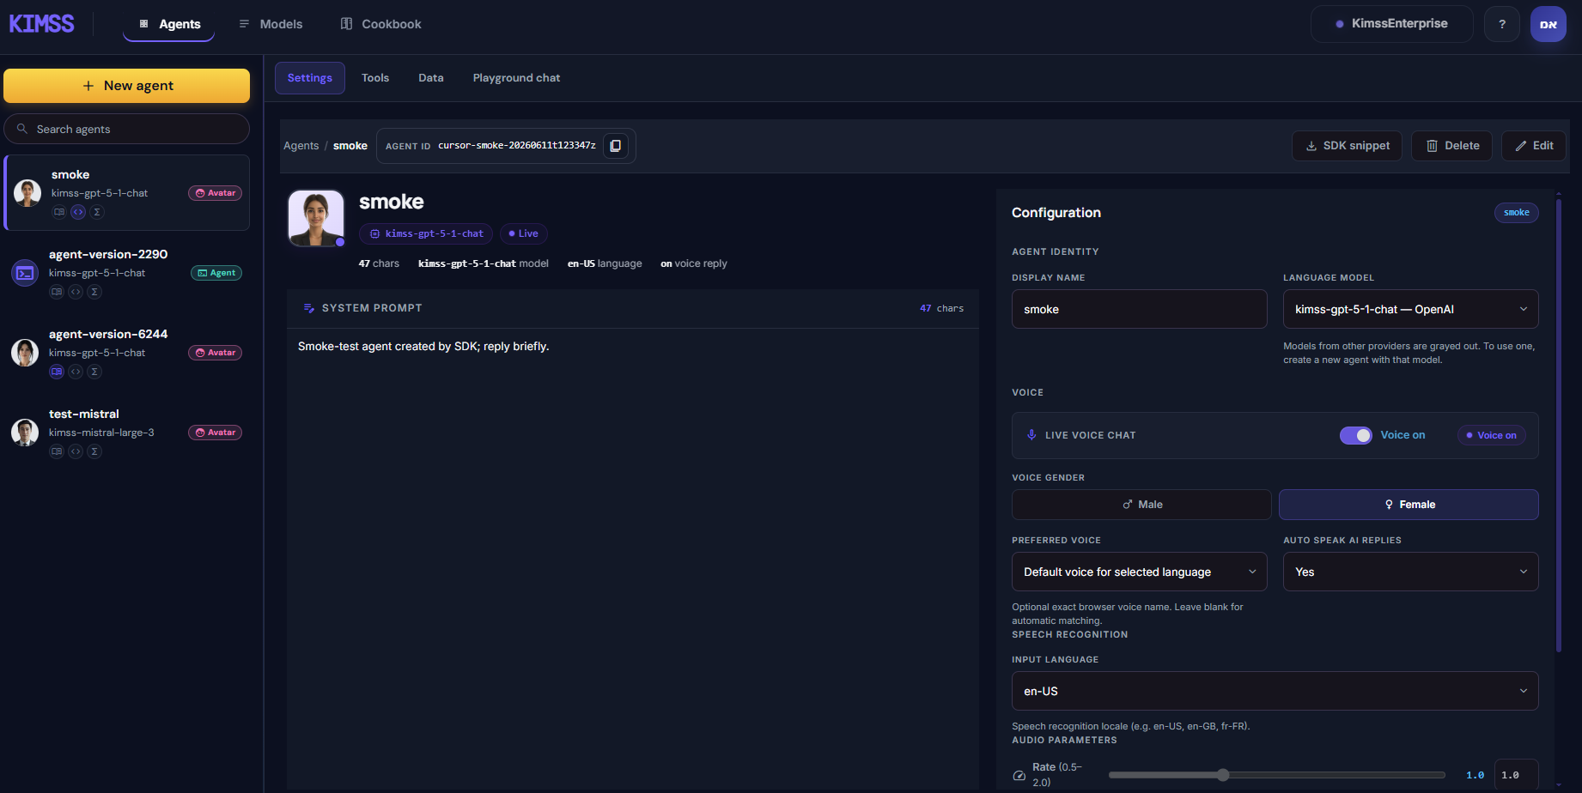Click the Agent badge on agent-version-2290

point(216,273)
